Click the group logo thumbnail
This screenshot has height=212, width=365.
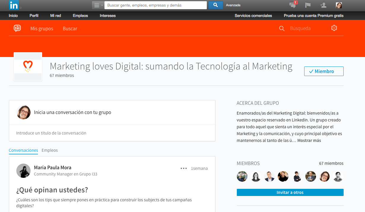[x=28, y=67]
